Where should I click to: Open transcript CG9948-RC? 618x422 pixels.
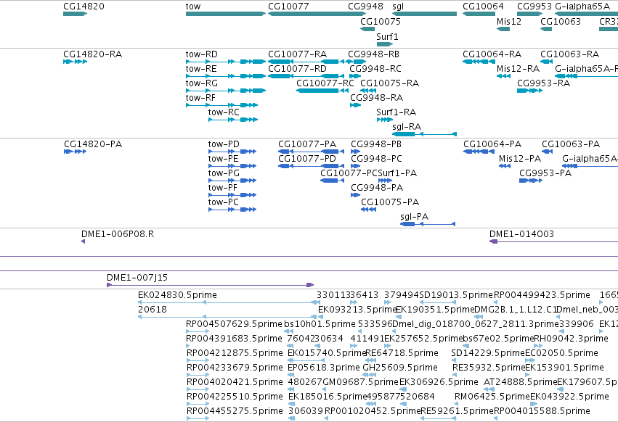click(x=355, y=76)
